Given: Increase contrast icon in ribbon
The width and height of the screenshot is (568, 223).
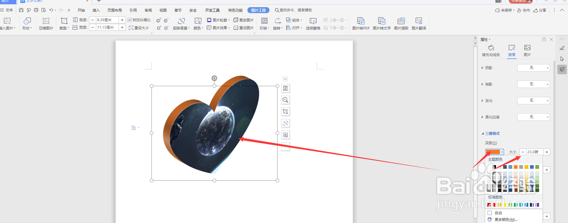Looking at the screenshot, I should click(159, 20).
